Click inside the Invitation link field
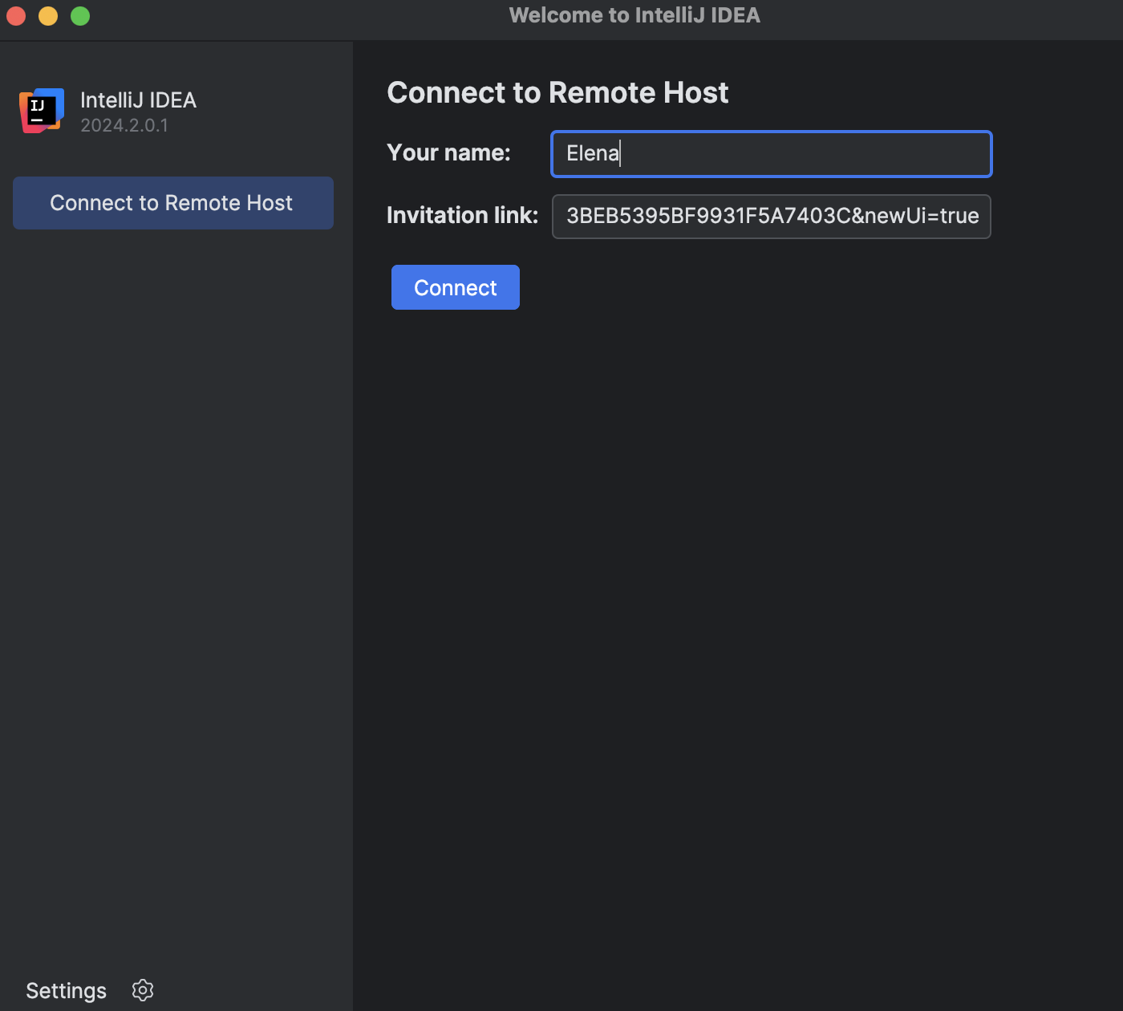1123x1011 pixels. click(770, 217)
